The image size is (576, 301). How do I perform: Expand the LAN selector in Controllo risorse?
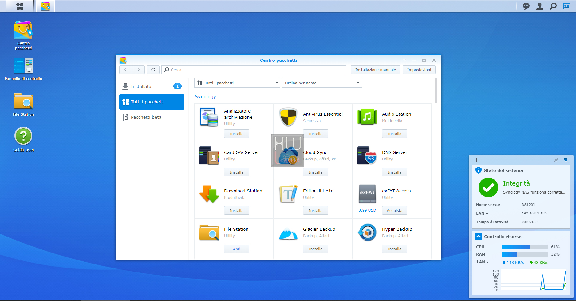click(483, 262)
